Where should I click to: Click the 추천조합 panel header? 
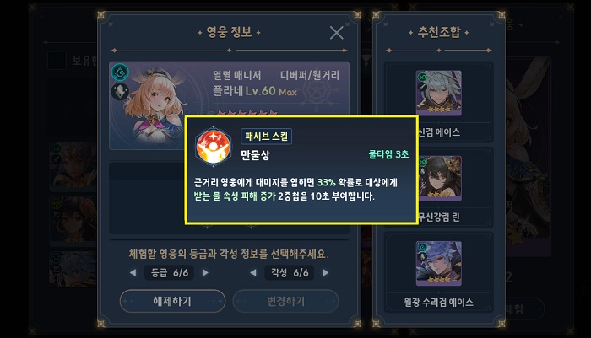tap(439, 32)
